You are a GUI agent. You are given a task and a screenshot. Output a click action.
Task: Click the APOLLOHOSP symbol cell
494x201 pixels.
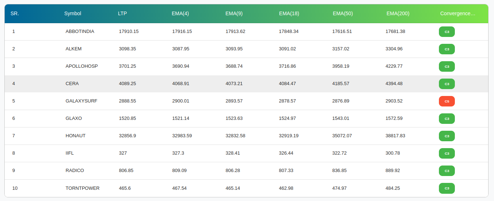(x=82, y=66)
